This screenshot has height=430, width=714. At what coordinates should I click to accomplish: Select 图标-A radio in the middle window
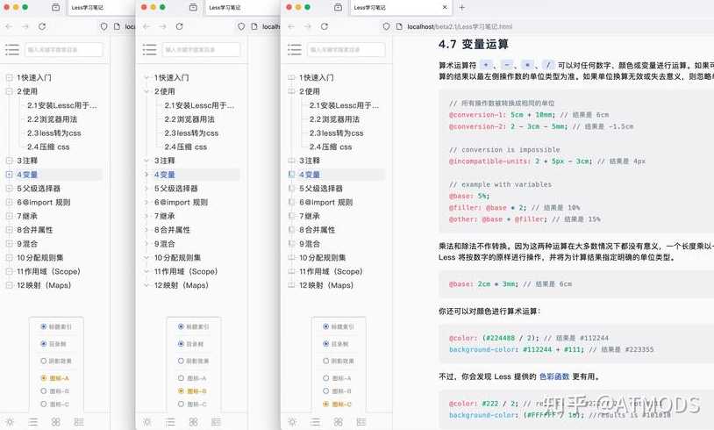tap(181, 378)
